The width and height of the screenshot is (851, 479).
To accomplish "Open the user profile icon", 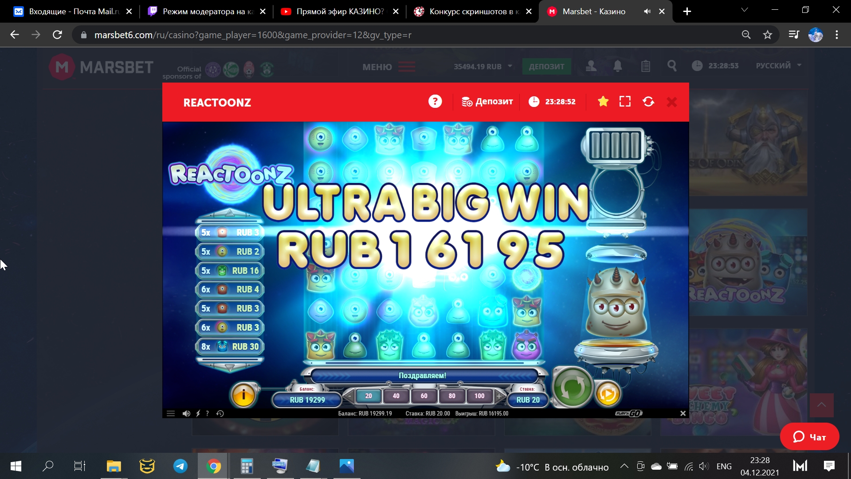I will tap(591, 66).
